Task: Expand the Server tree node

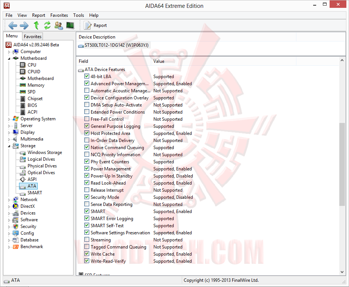Action: 9,126
